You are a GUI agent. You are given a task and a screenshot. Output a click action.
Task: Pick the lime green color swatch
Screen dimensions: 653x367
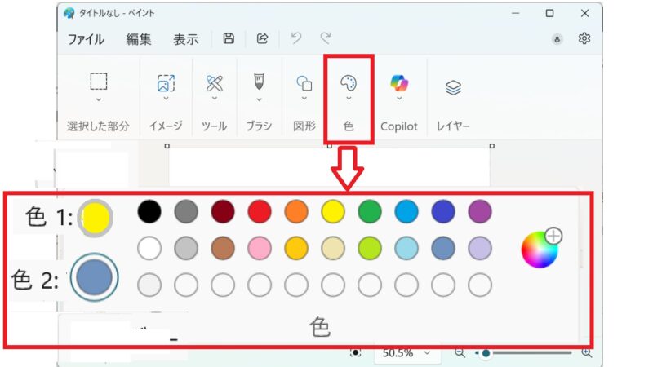tap(370, 249)
